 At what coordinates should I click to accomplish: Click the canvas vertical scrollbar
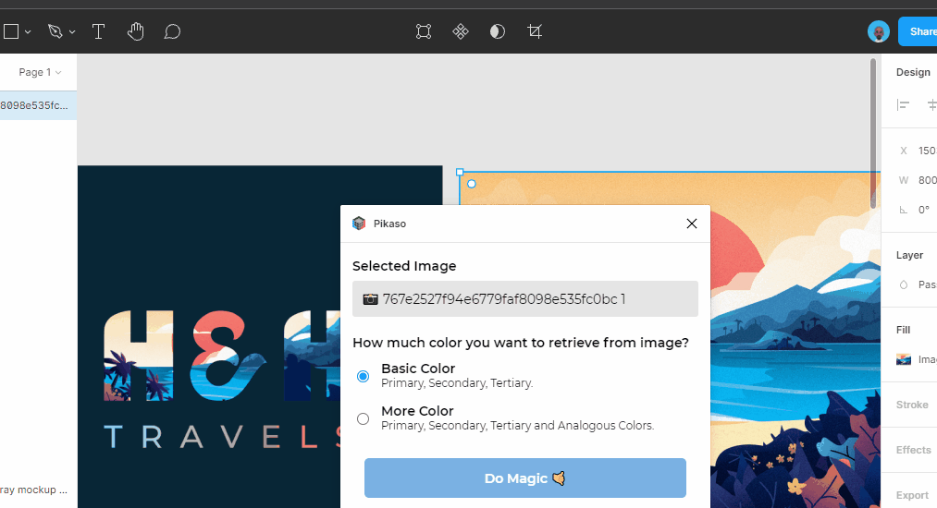873,133
